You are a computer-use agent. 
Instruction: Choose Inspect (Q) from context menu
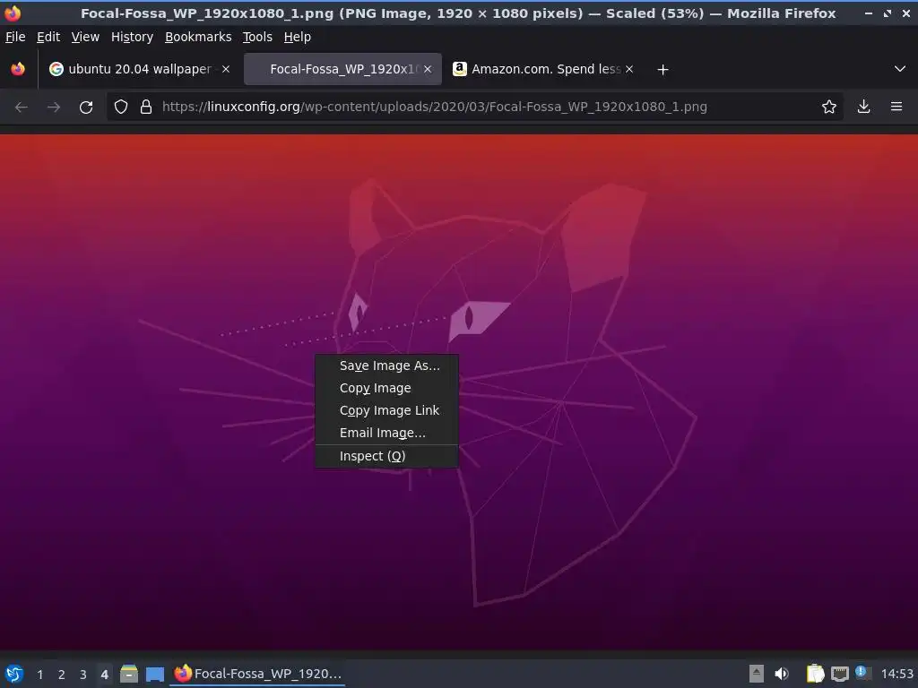(x=386, y=456)
